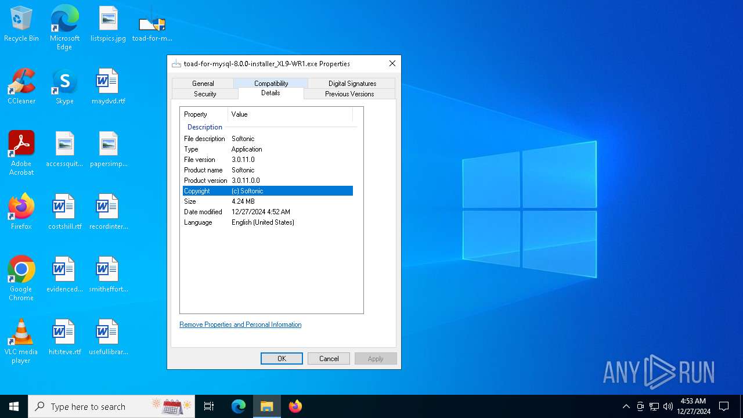Select the File version 3.0.11.0 row
The width and height of the screenshot is (743, 418).
coord(268,160)
